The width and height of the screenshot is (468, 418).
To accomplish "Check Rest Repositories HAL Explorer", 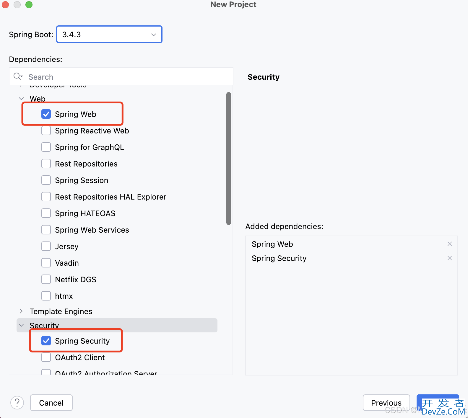I will pyautogui.click(x=46, y=197).
